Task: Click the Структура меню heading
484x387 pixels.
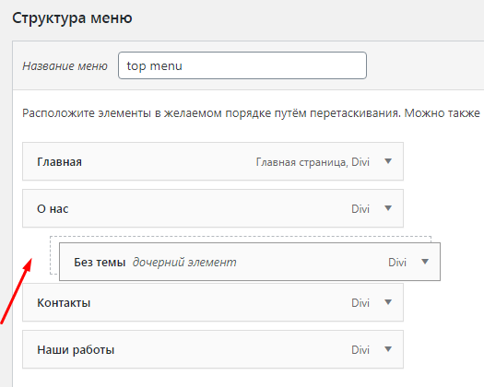Action: (x=72, y=18)
